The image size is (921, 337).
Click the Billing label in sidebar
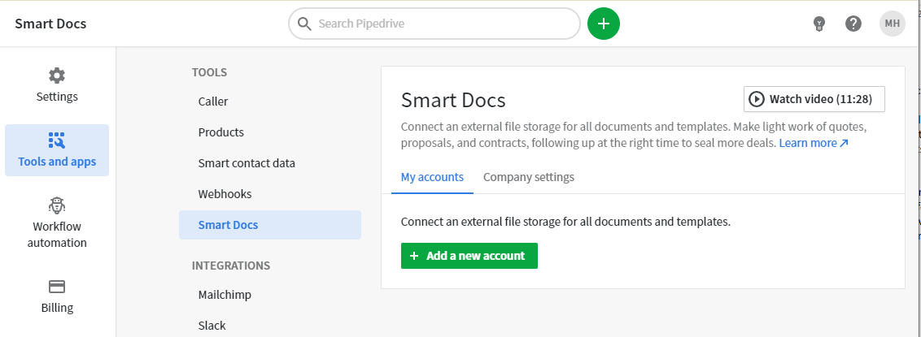(x=57, y=308)
